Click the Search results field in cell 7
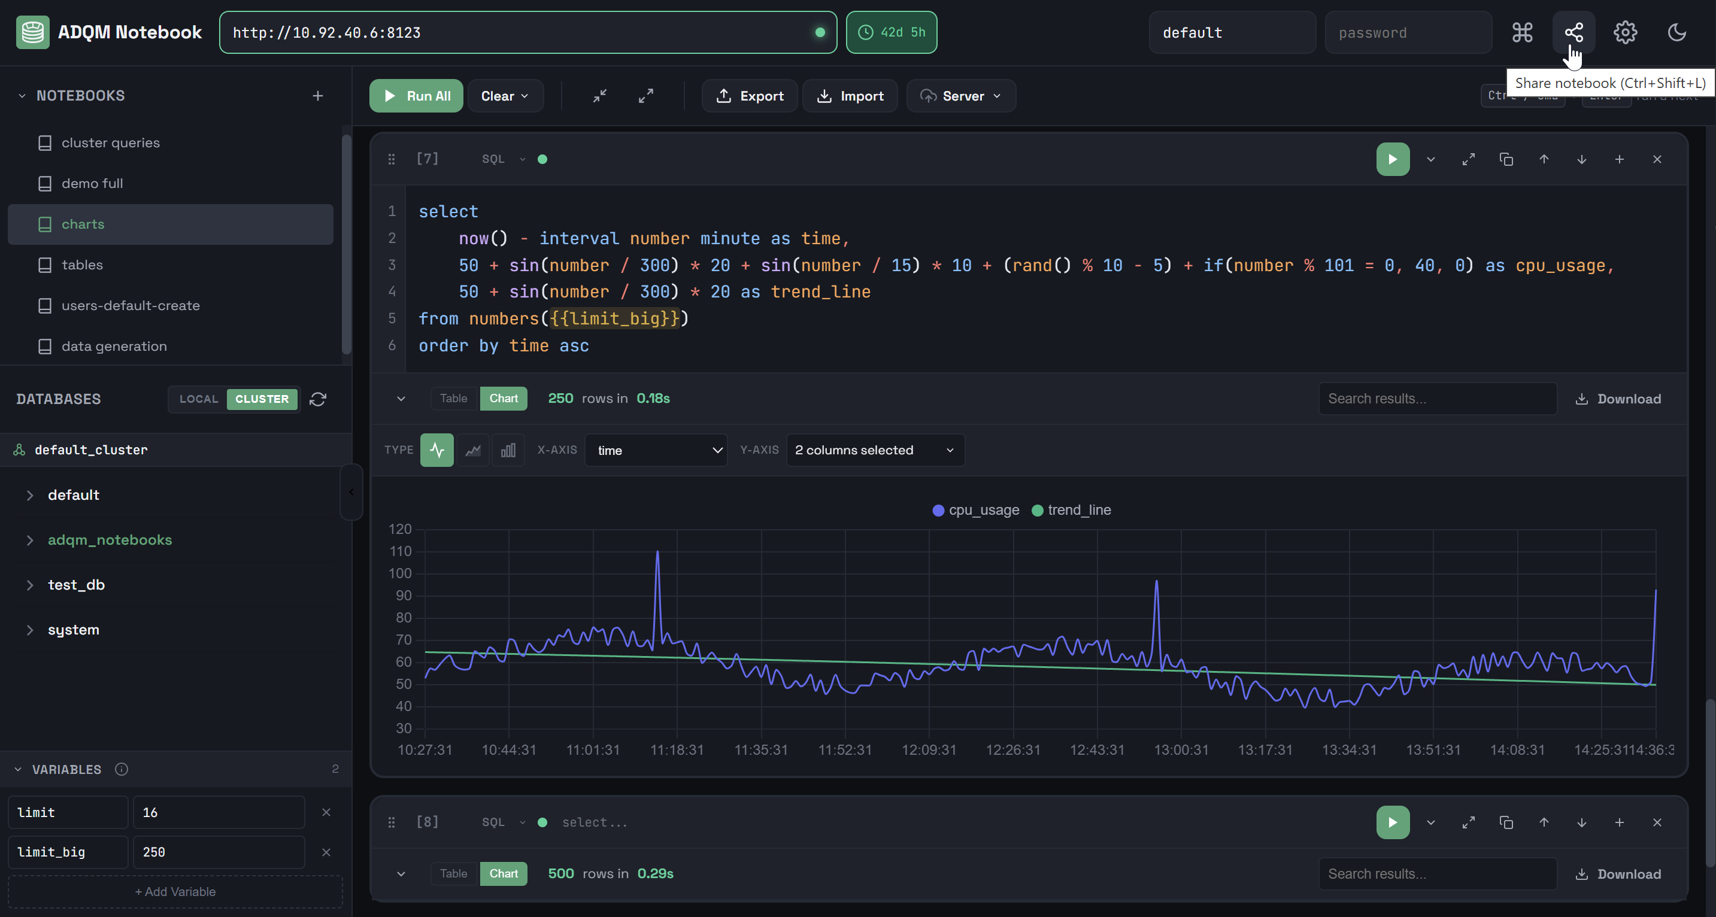The height and width of the screenshot is (917, 1716). click(x=1437, y=398)
